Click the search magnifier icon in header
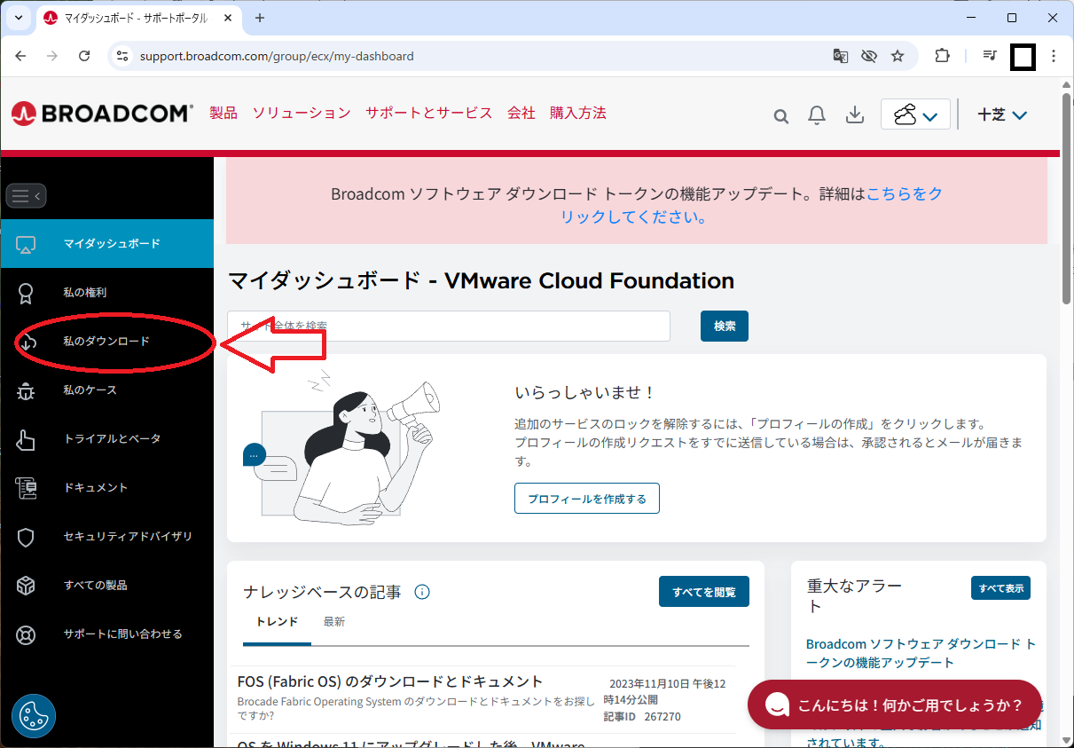 [x=780, y=115]
